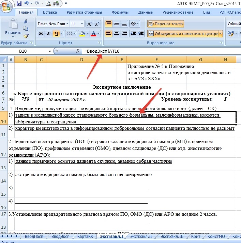The image size is (241, 243).
Task: Open the text orientation menu
Action: pyautogui.click(x=135, y=24)
